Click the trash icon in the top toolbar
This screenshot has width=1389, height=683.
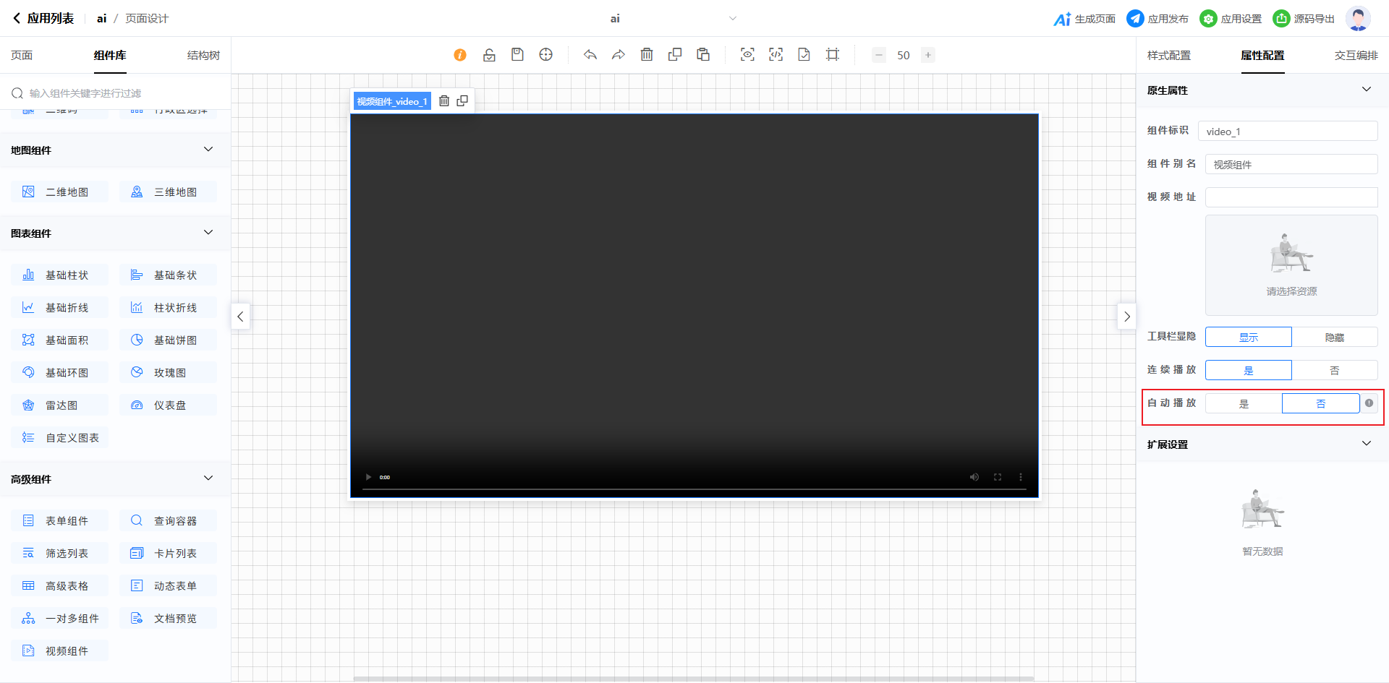(x=647, y=55)
